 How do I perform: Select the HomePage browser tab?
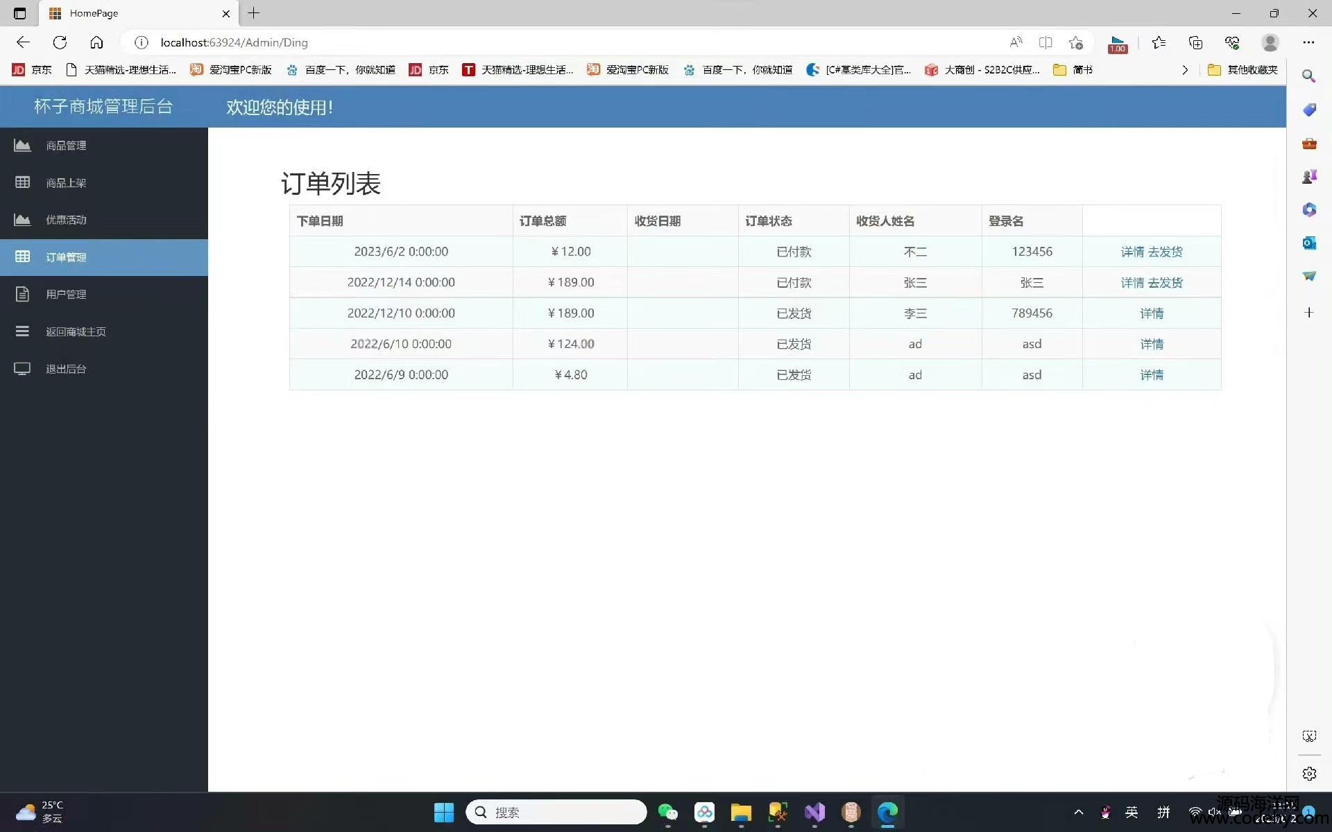tap(139, 13)
